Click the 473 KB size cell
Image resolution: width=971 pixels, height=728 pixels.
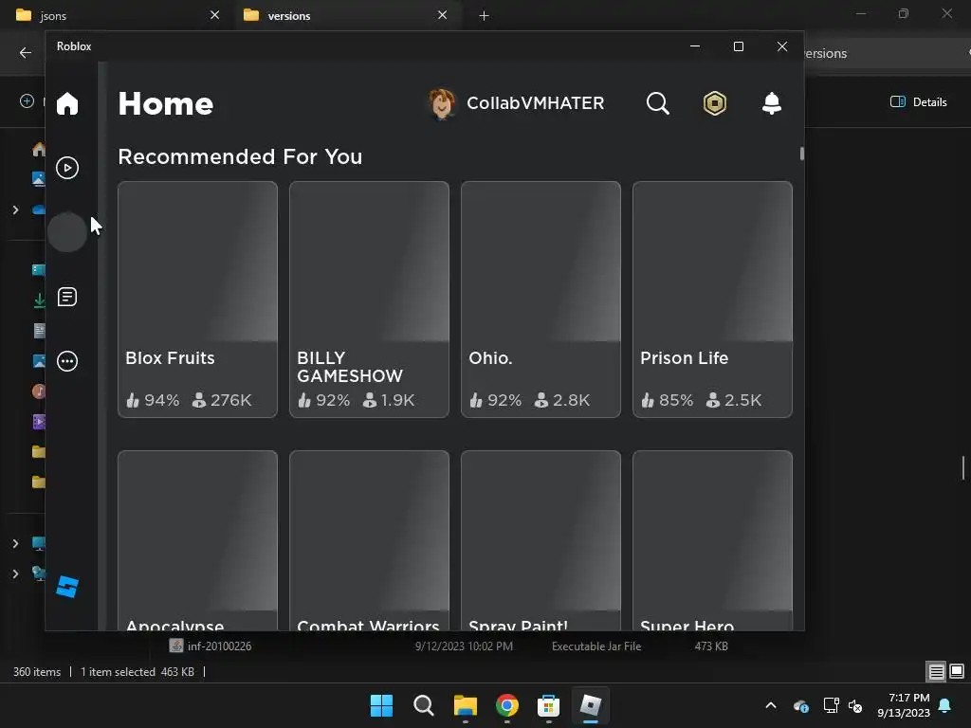[711, 646]
